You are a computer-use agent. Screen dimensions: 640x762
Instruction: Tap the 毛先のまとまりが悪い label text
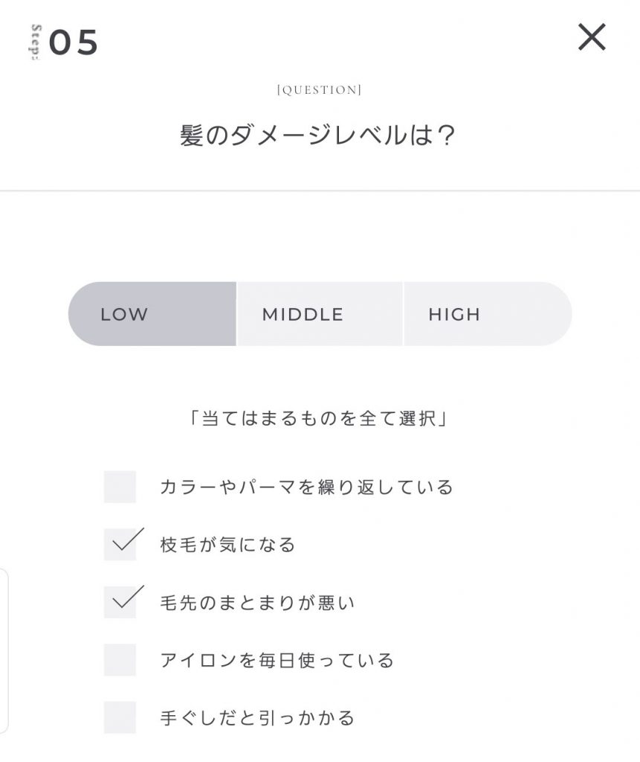(x=258, y=602)
